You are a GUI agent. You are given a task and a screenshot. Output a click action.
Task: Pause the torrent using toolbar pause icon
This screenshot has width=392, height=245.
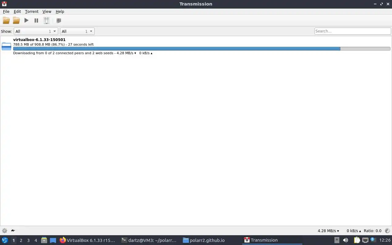[36, 21]
